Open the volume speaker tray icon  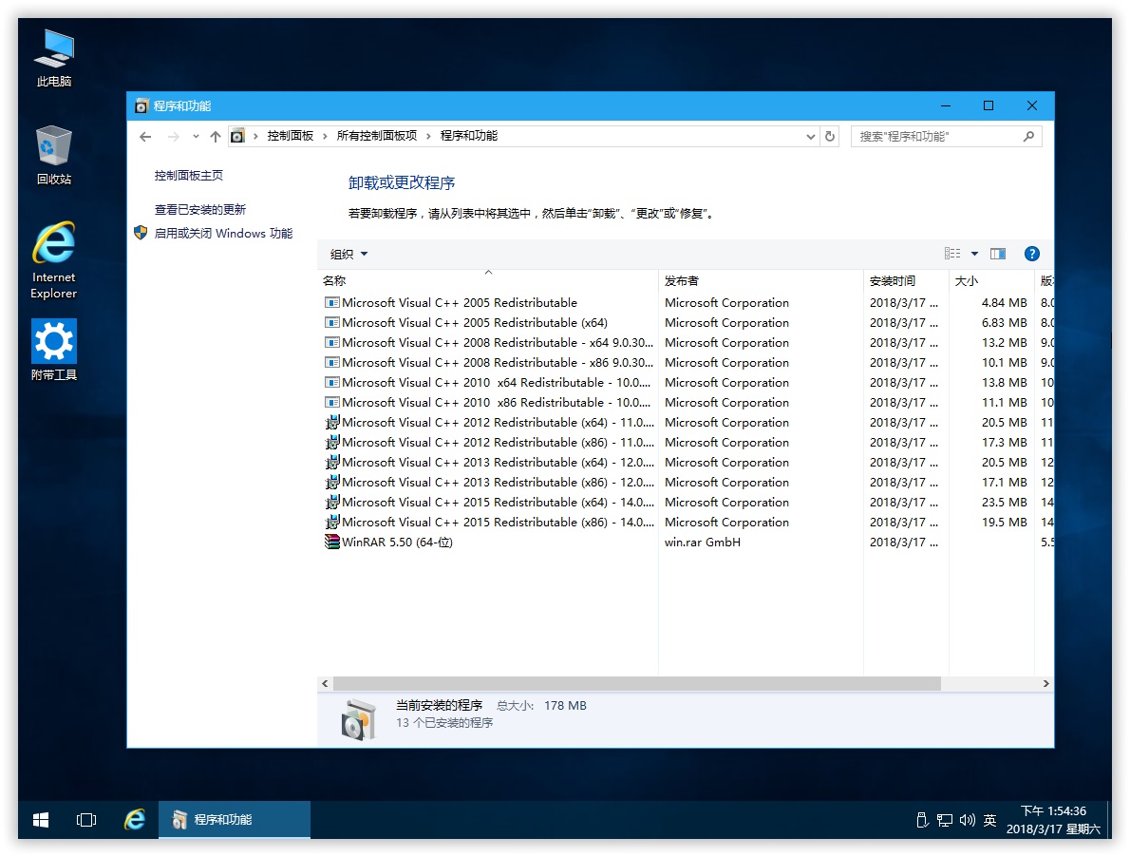point(967,820)
